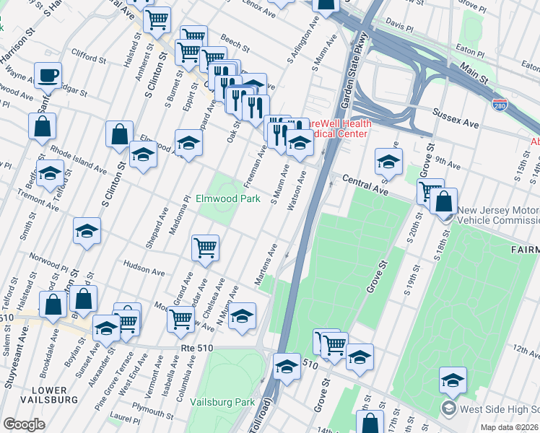Select the restaurant marker above Freeman Ave
Viewport: 540px width, 433px height.
[x=256, y=109]
